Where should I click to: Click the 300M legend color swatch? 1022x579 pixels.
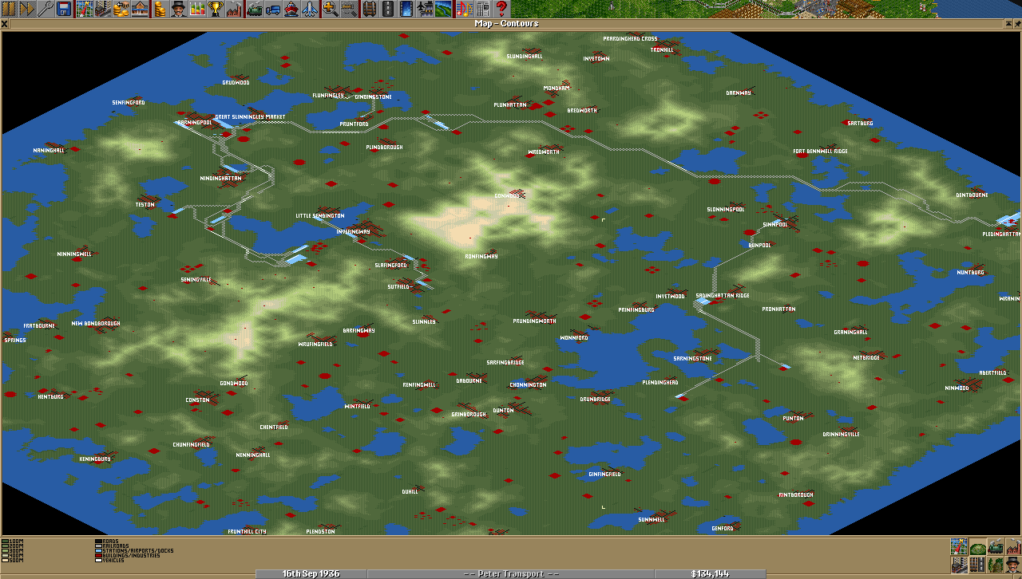6,551
